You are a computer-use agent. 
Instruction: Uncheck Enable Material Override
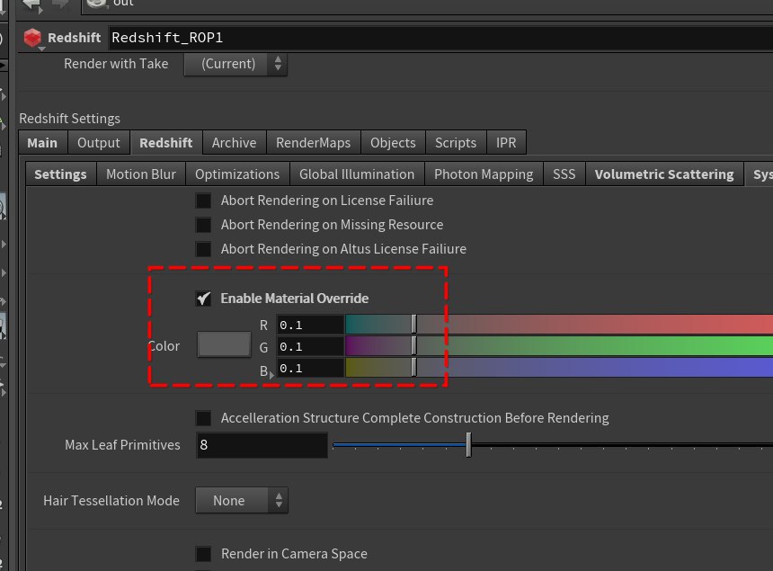point(203,299)
